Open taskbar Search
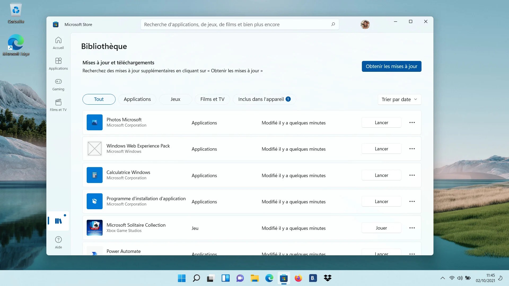This screenshot has width=509, height=286. (x=196, y=278)
